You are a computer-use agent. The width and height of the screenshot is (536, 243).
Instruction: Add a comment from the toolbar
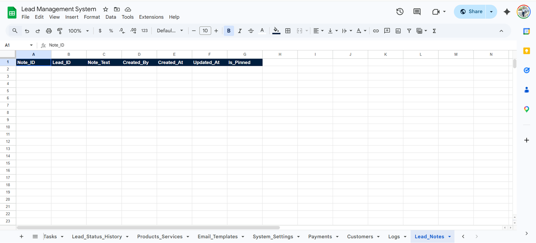[x=387, y=31]
